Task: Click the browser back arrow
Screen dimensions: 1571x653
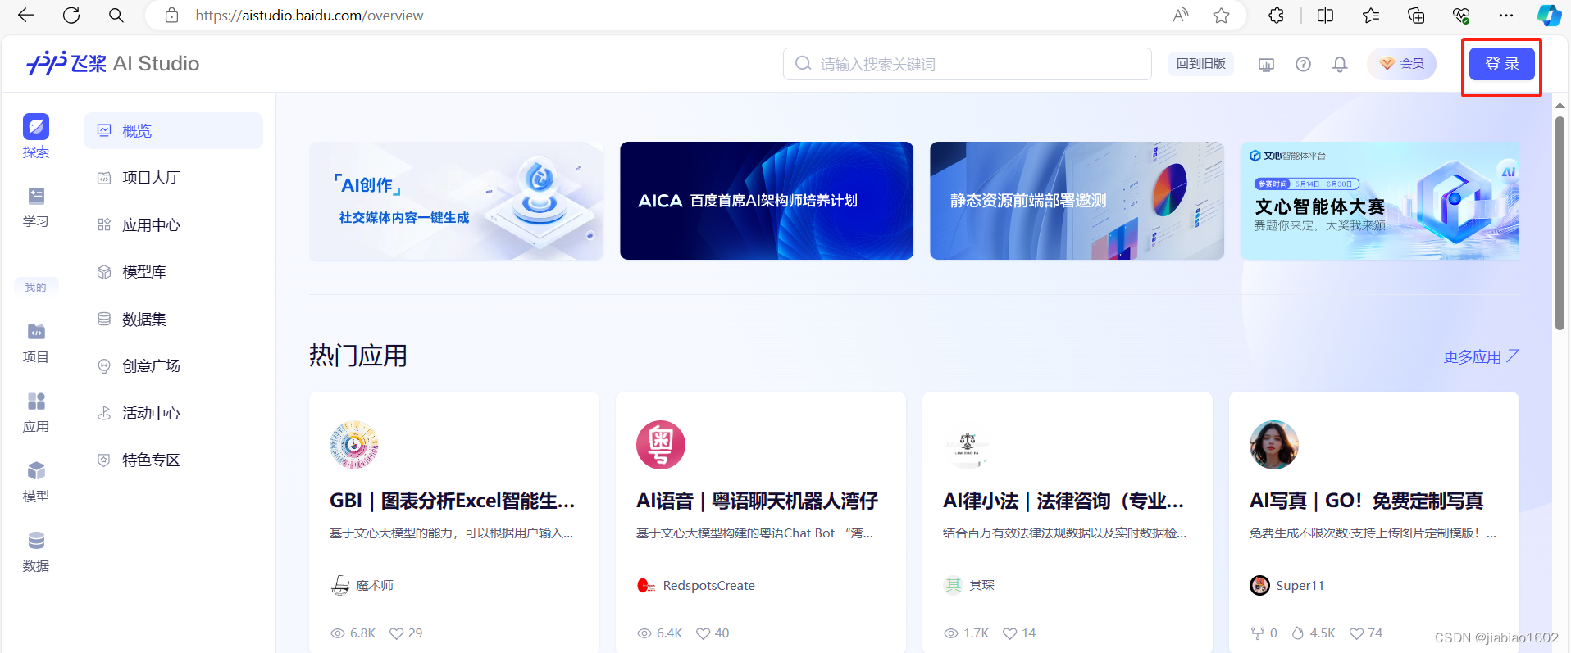Action: (26, 16)
